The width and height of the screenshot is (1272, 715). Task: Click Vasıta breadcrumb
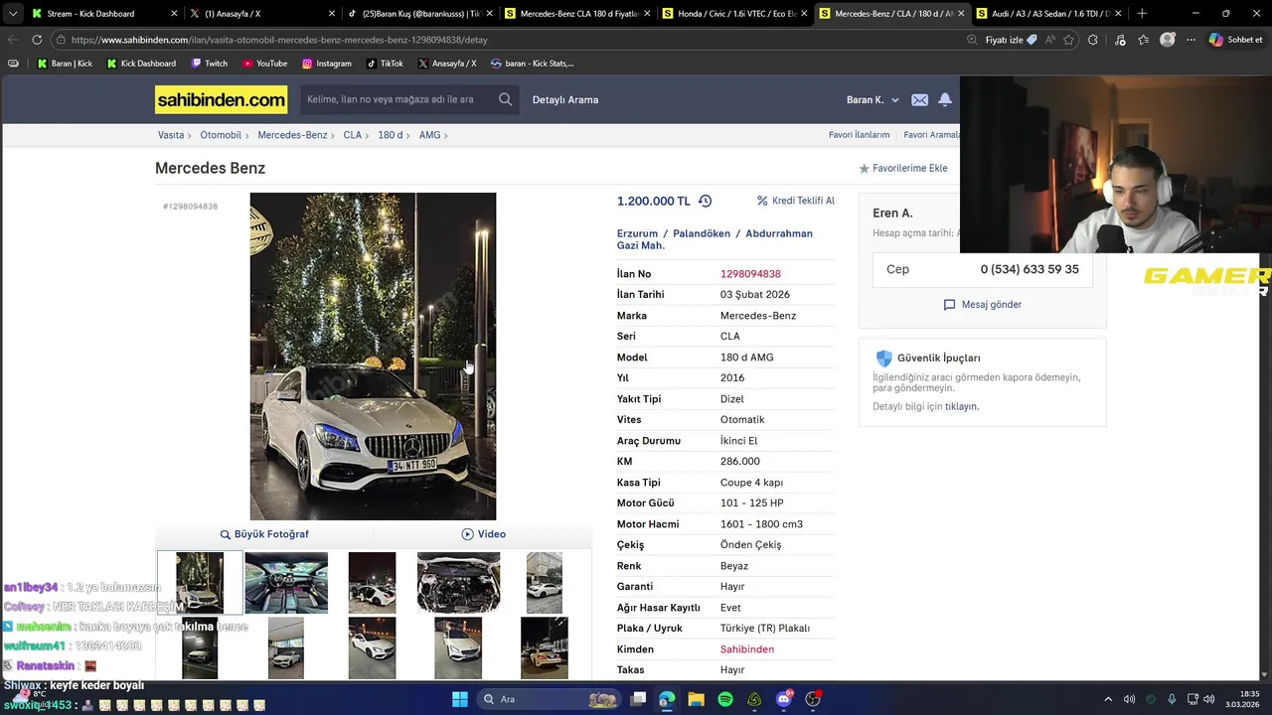[x=171, y=135]
